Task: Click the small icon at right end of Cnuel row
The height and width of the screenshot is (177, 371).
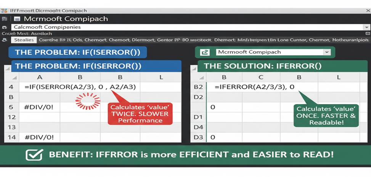Action: point(367,33)
